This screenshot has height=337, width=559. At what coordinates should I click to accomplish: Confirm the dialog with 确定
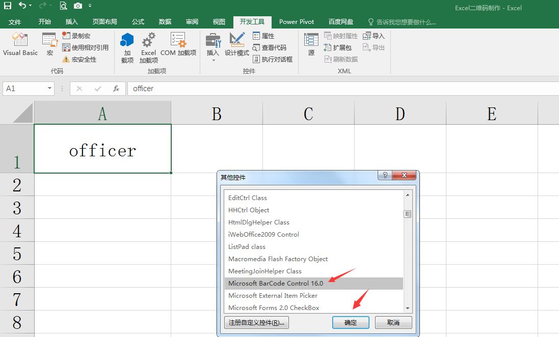[351, 322]
